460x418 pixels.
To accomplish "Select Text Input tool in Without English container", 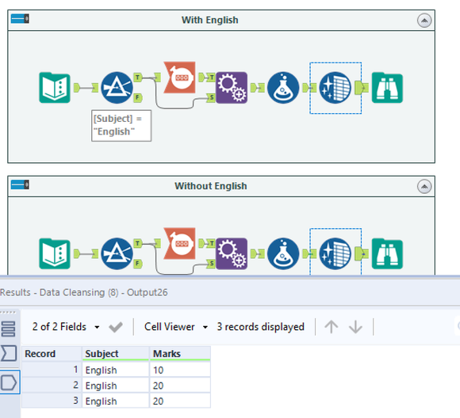I will [55, 253].
